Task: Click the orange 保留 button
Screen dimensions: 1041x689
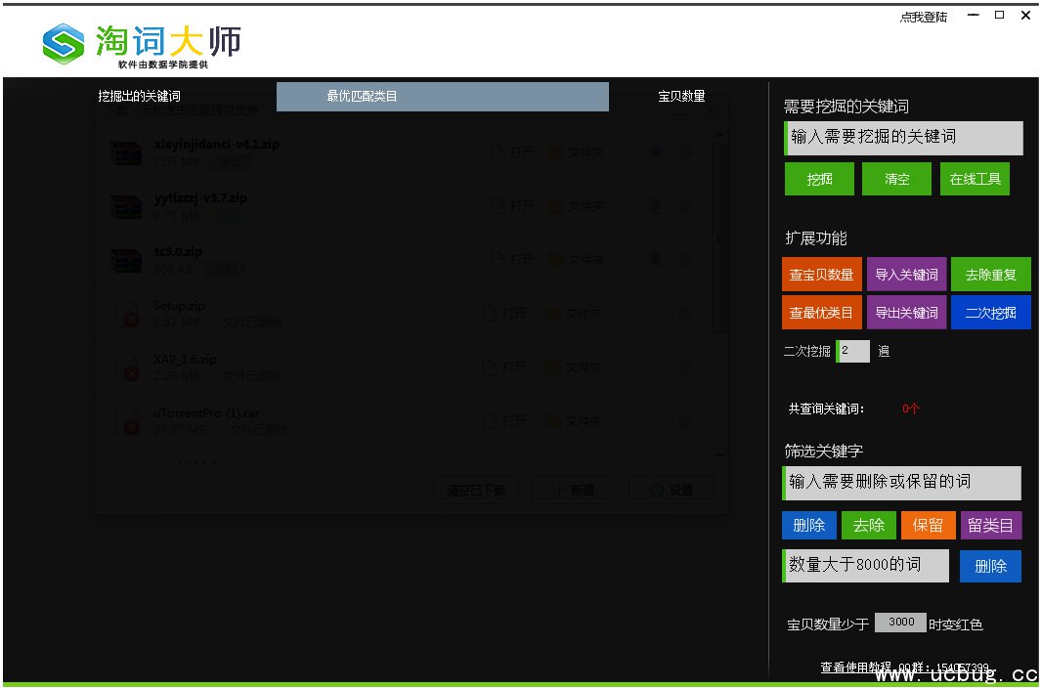Action: pos(928,525)
